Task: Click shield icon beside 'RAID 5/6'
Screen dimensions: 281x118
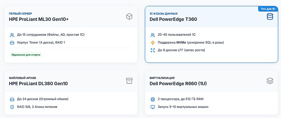Action: (12, 107)
